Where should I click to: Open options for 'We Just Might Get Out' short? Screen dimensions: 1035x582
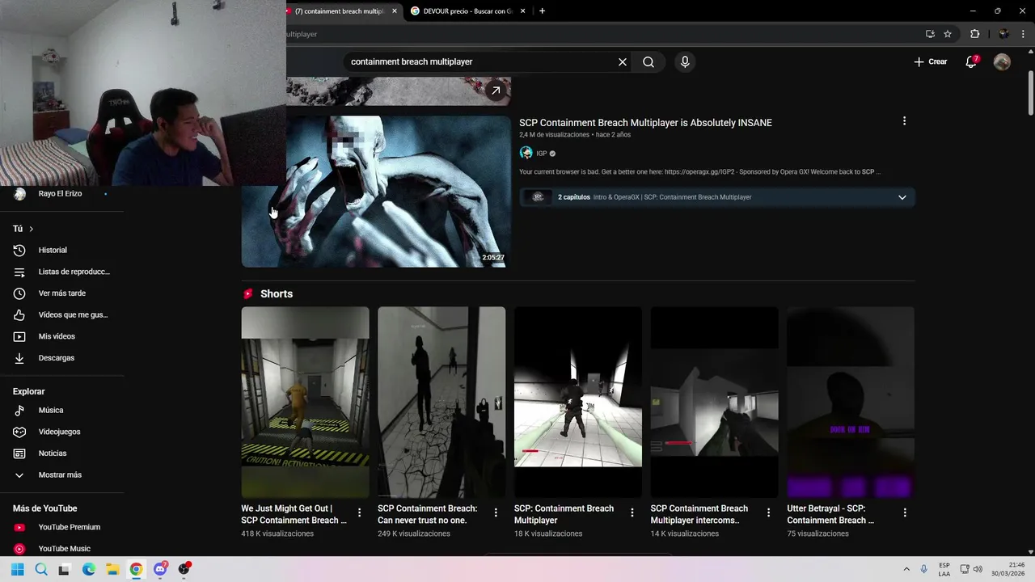click(359, 512)
